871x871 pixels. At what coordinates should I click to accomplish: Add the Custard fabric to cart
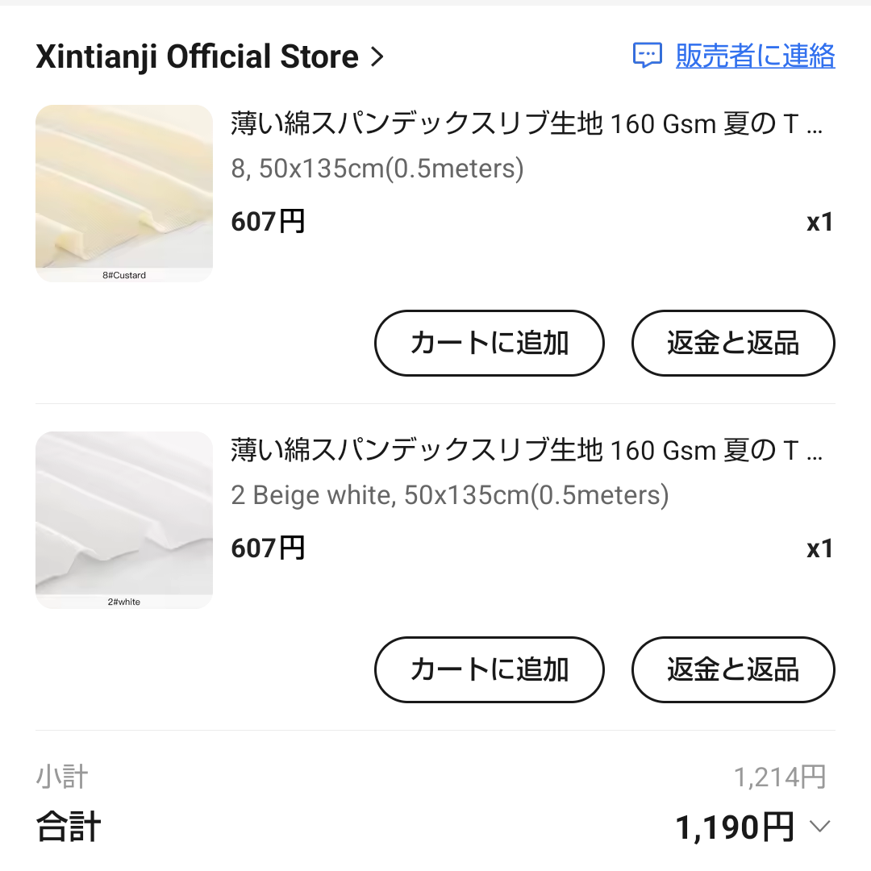[x=489, y=344]
